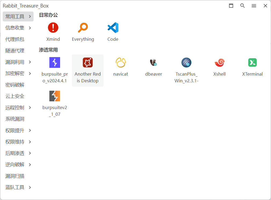The width and height of the screenshot is (271, 200).
Task: Launch the Xmind application icon
Action: 53,28
